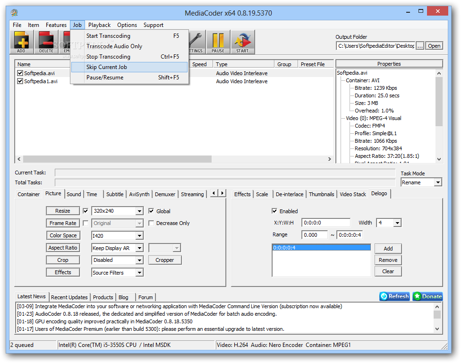Select Resolution: 704x384 in Properties tree
The height and width of the screenshot is (363, 461).
378,148
